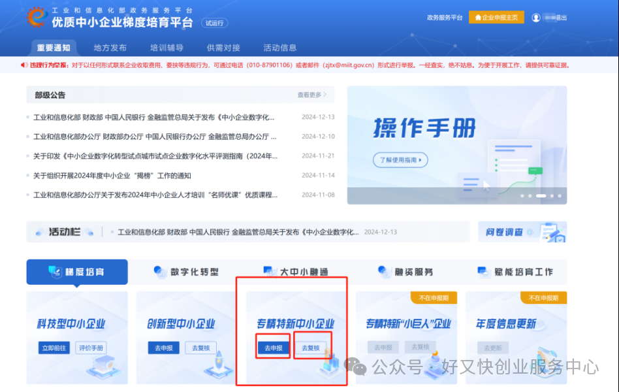
Task: Click the 试运行 badge
Action: (x=214, y=23)
